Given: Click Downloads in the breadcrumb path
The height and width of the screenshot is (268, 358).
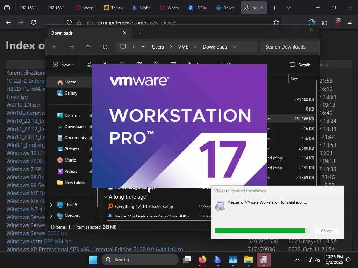Looking at the screenshot, I should (x=215, y=47).
